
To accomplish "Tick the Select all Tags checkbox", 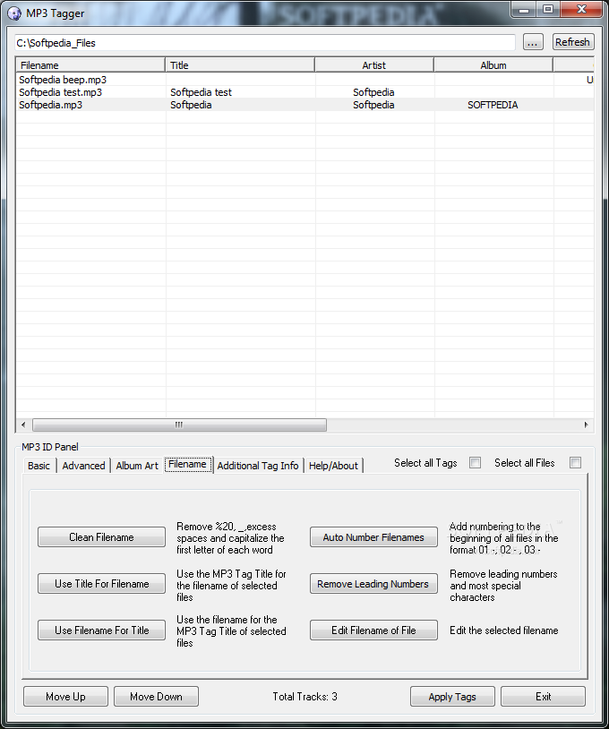I will pyautogui.click(x=475, y=463).
